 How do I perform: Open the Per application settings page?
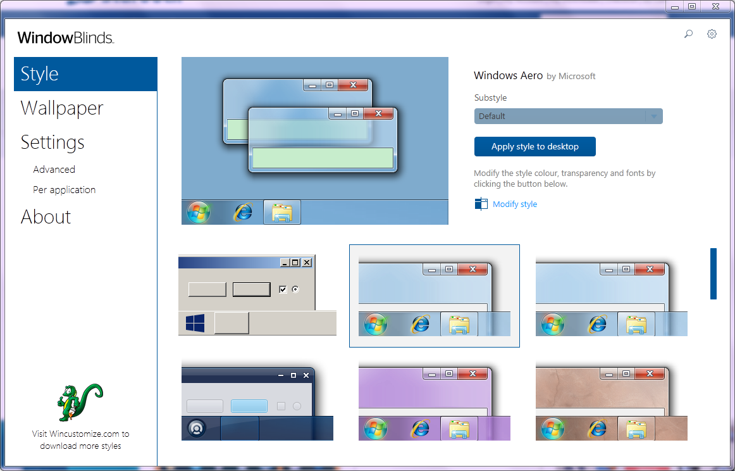[x=64, y=189]
